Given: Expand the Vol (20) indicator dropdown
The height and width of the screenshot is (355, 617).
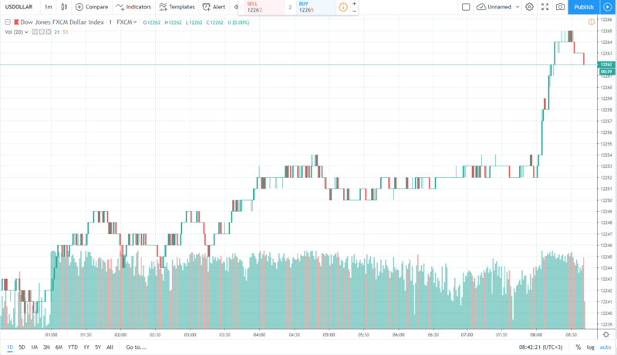Looking at the screenshot, I should pyautogui.click(x=26, y=32).
